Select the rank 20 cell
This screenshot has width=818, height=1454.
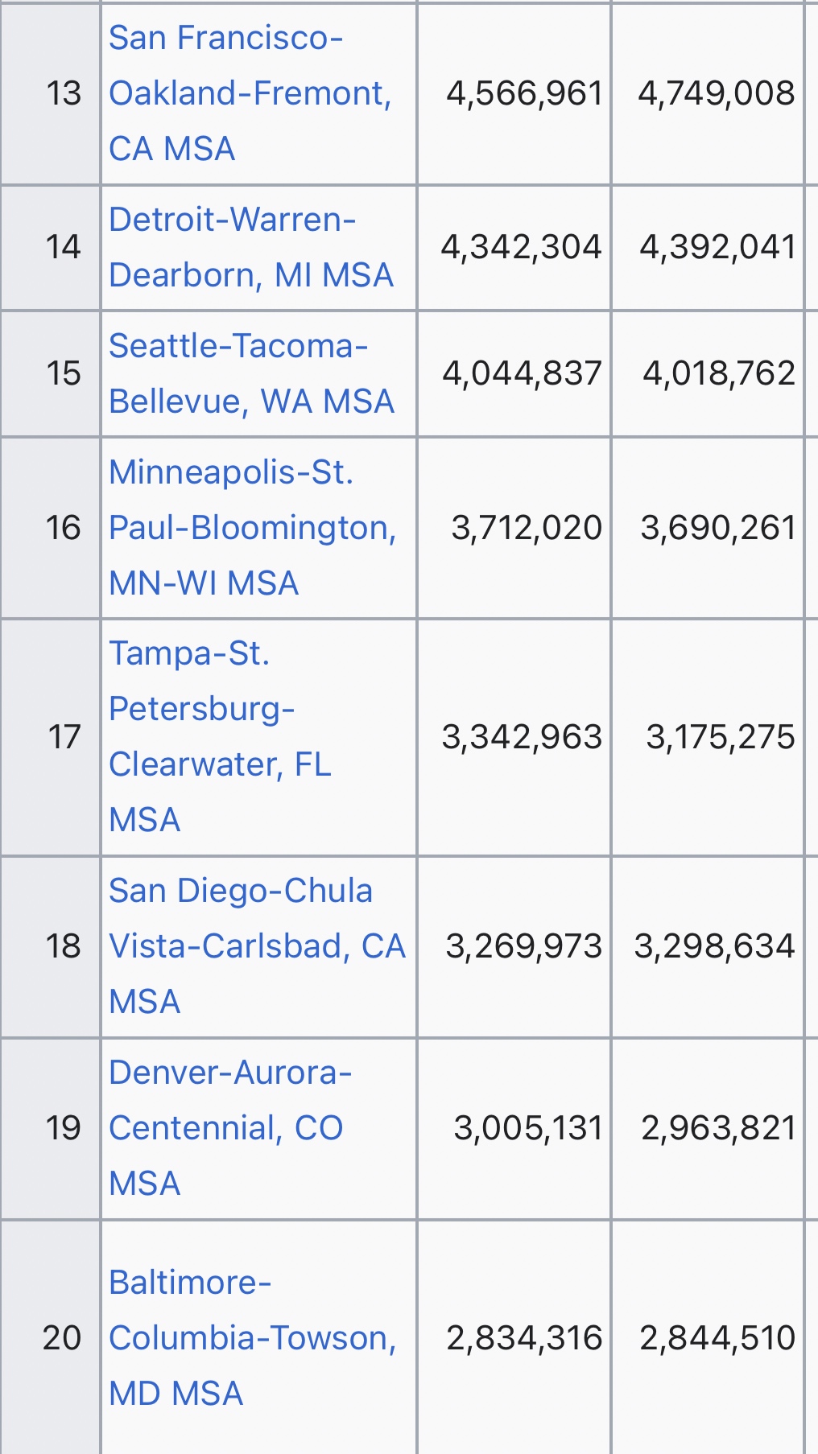tap(62, 1337)
